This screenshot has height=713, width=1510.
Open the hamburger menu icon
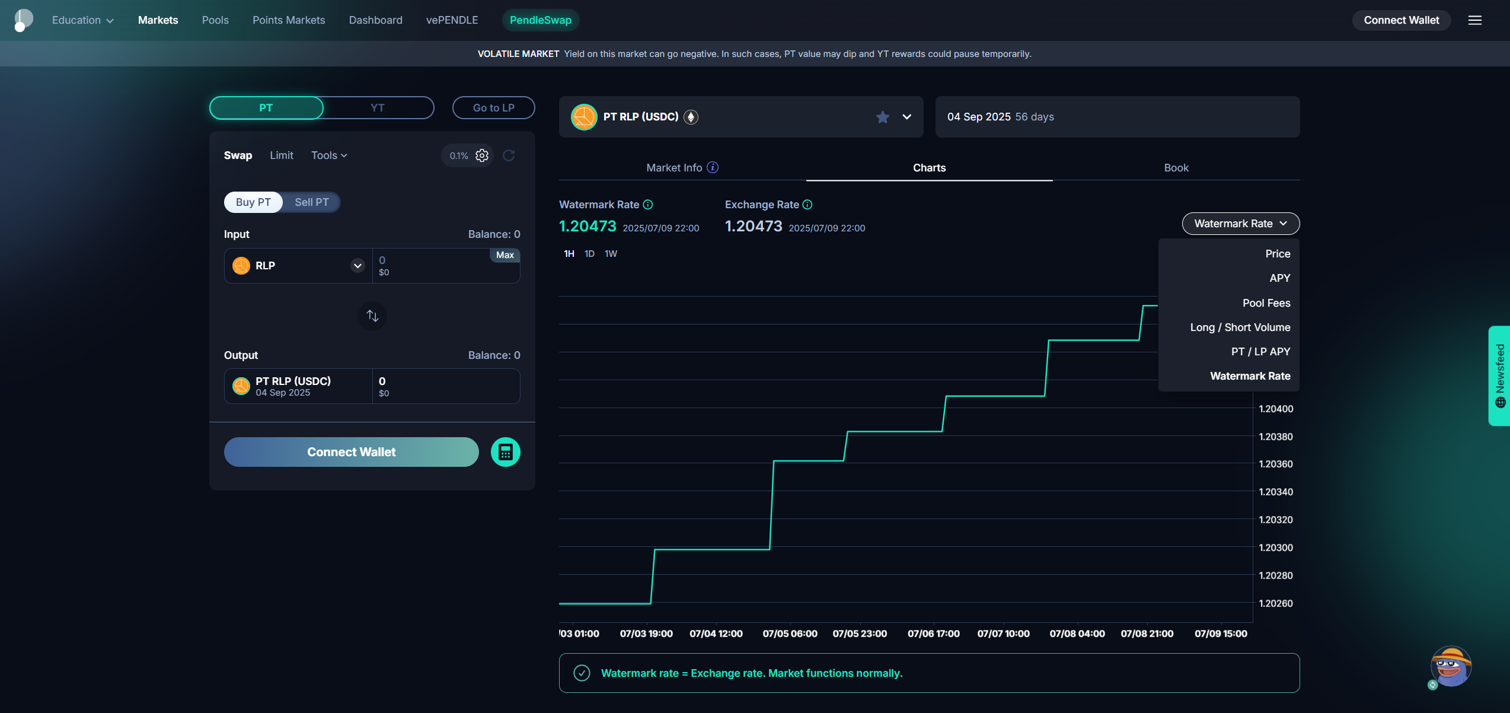(1475, 20)
